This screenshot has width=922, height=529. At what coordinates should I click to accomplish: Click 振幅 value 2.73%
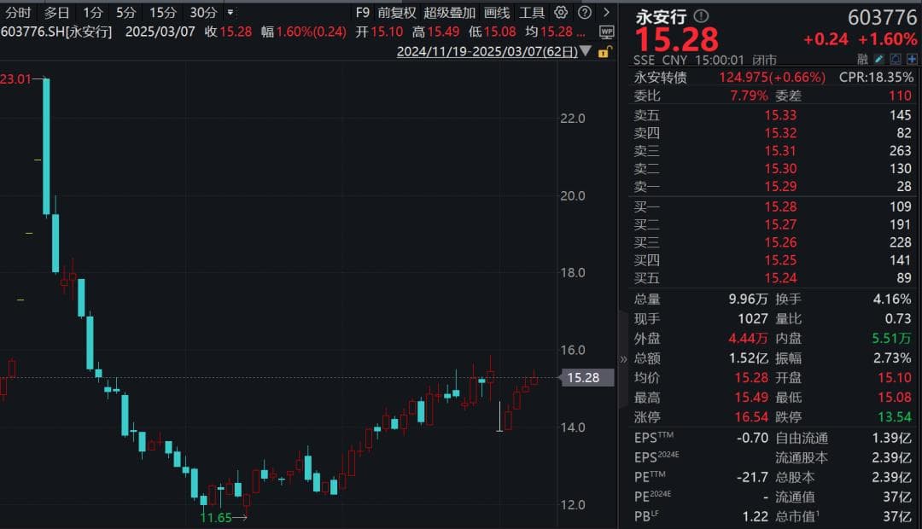click(892, 358)
